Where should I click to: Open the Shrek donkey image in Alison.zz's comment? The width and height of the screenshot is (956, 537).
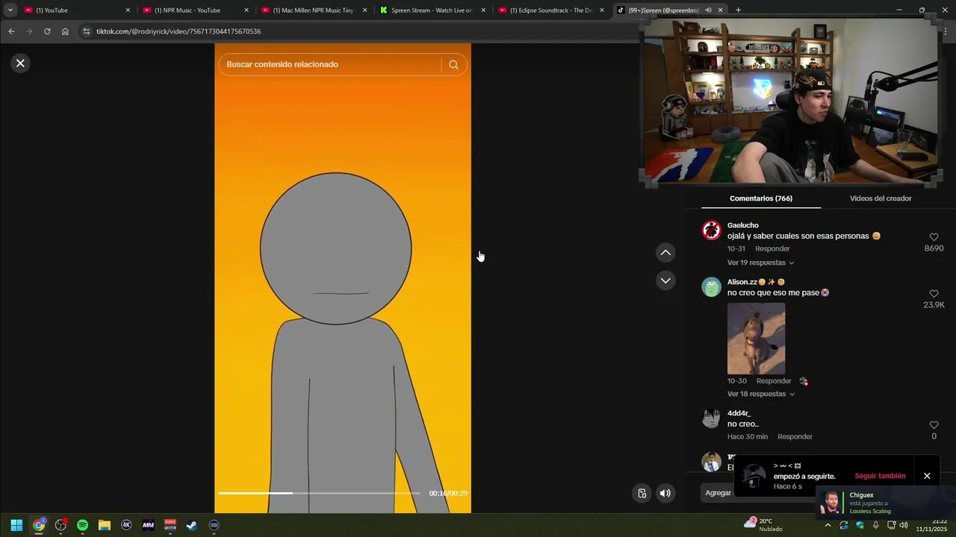point(756,339)
